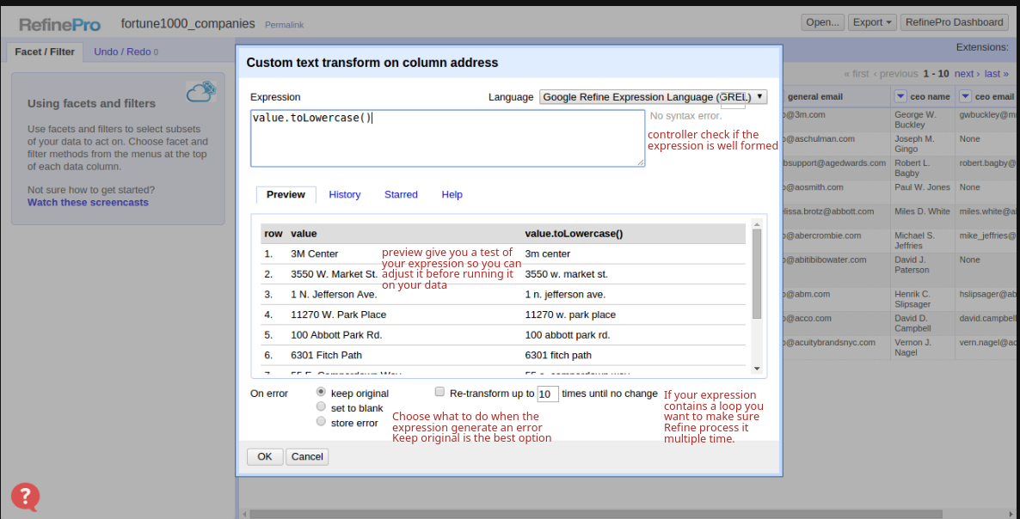This screenshot has width=1020, height=519.
Task: Switch to the Help tab
Action: (452, 195)
